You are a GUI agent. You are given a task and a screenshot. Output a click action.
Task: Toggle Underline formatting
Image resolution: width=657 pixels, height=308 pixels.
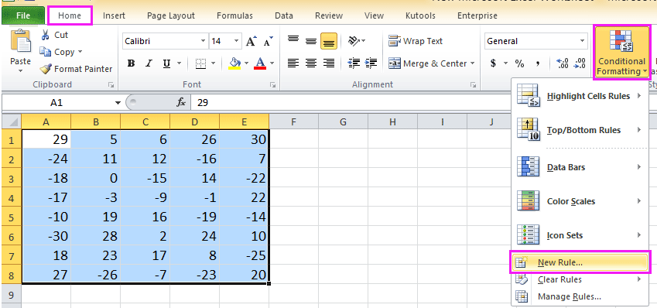[166, 63]
